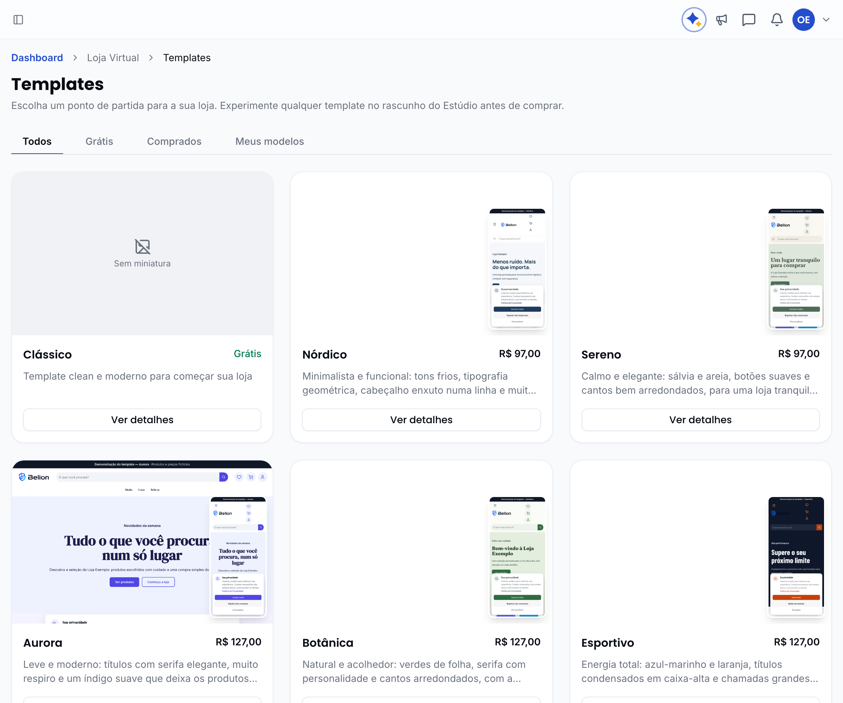Open the Aurora template preview image
The width and height of the screenshot is (843, 703).
coord(142,542)
